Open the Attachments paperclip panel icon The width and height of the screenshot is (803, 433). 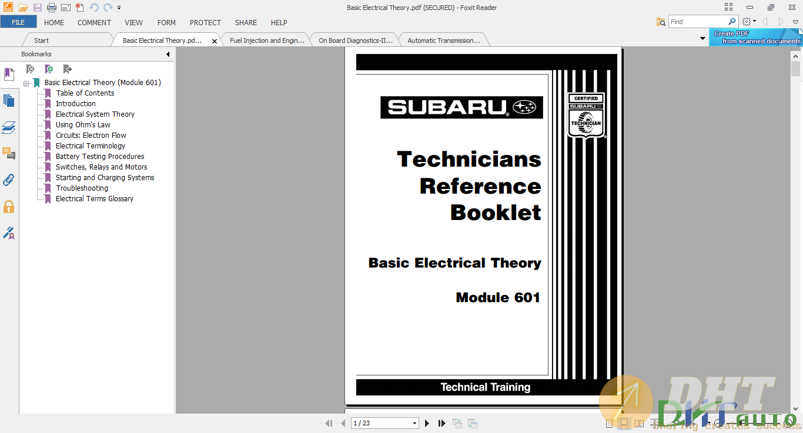pos(9,180)
